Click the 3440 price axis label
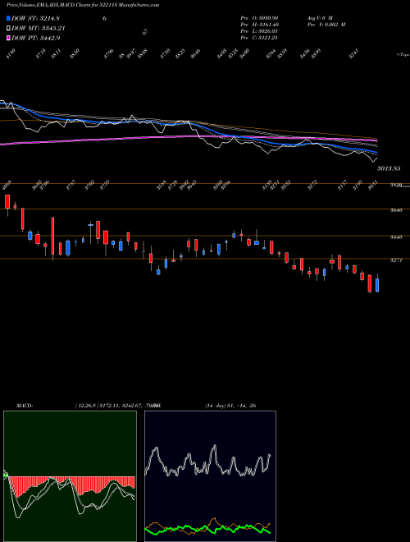Screen dimensions: 410x542 [396, 237]
